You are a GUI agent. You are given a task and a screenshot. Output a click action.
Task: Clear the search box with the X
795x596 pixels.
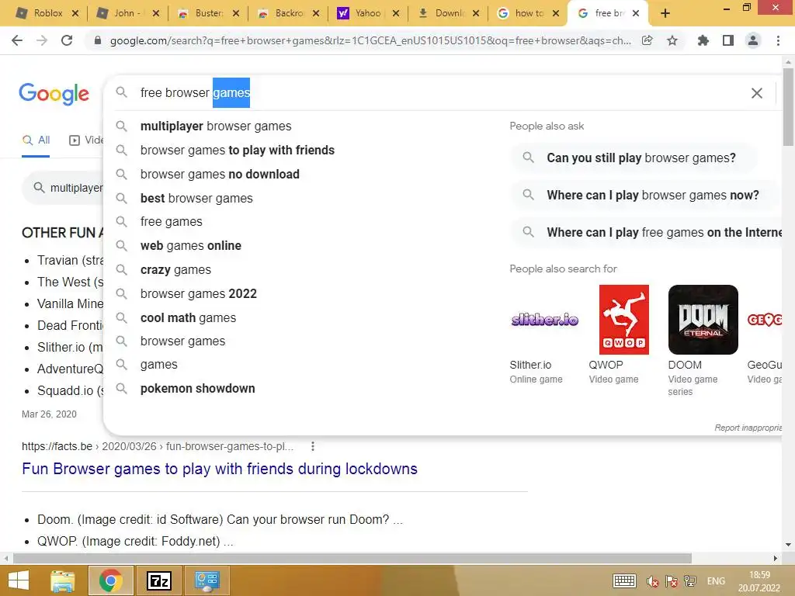(756, 93)
